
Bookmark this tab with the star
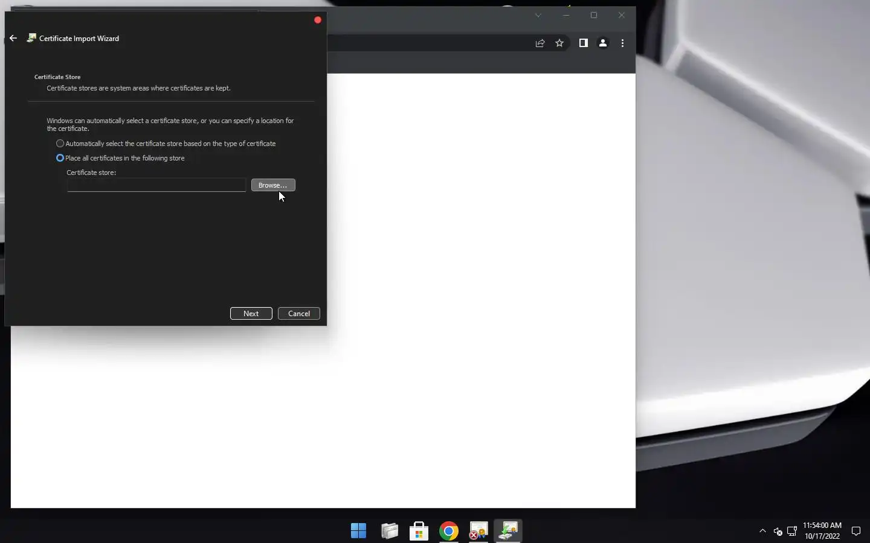pos(559,43)
